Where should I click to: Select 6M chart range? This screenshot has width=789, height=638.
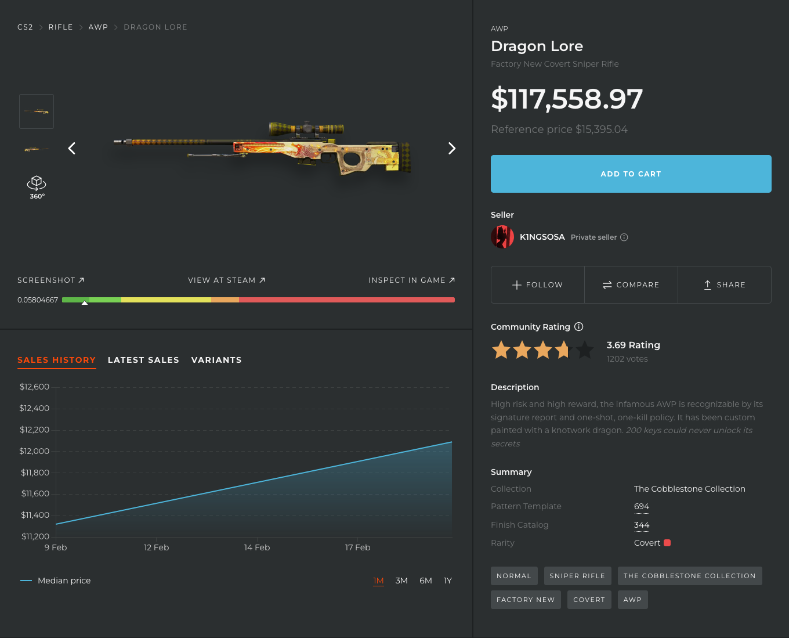coord(426,581)
